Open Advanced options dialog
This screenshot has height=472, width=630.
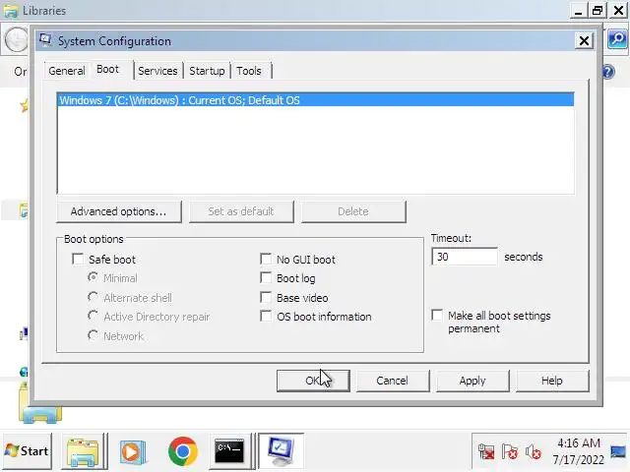tap(119, 211)
